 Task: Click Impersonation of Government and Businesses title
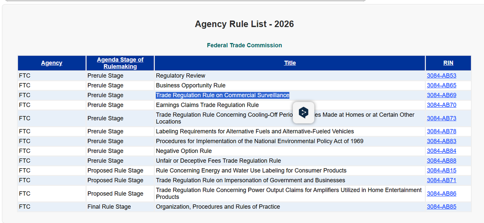pyautogui.click(x=250, y=180)
